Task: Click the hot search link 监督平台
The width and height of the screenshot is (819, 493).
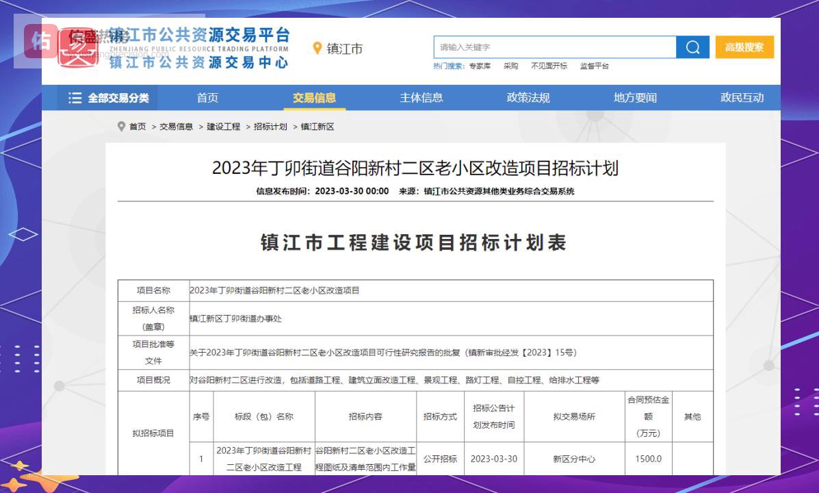Action: click(x=594, y=66)
